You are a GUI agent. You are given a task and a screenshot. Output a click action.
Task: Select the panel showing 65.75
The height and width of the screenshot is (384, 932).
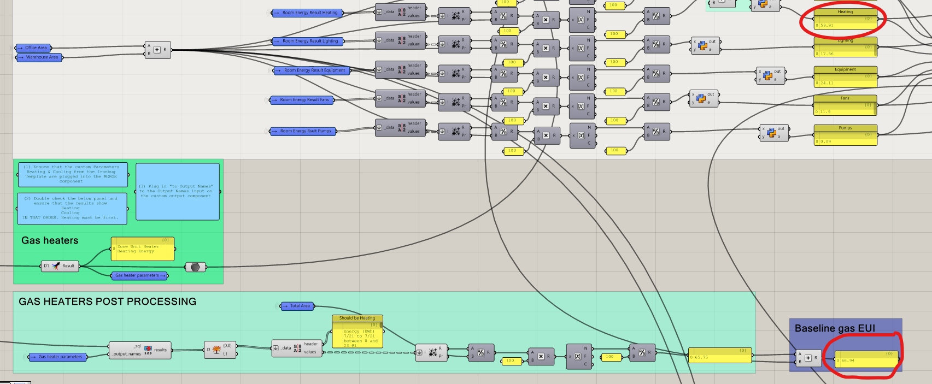(x=720, y=355)
